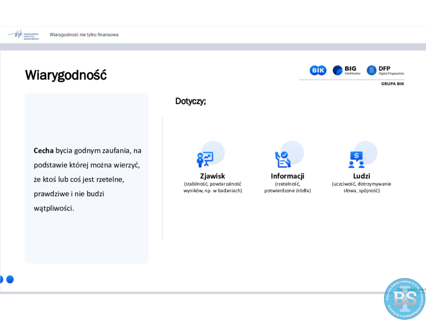Click the half-hidden blue circle at left edge
The height and width of the screenshot is (320, 426).
(x=1, y=279)
